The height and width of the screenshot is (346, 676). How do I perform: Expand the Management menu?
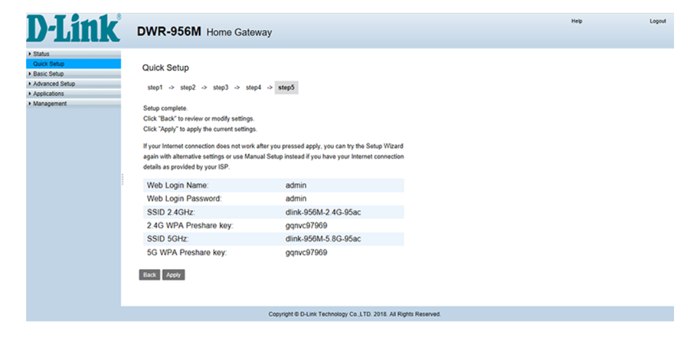[x=73, y=104]
